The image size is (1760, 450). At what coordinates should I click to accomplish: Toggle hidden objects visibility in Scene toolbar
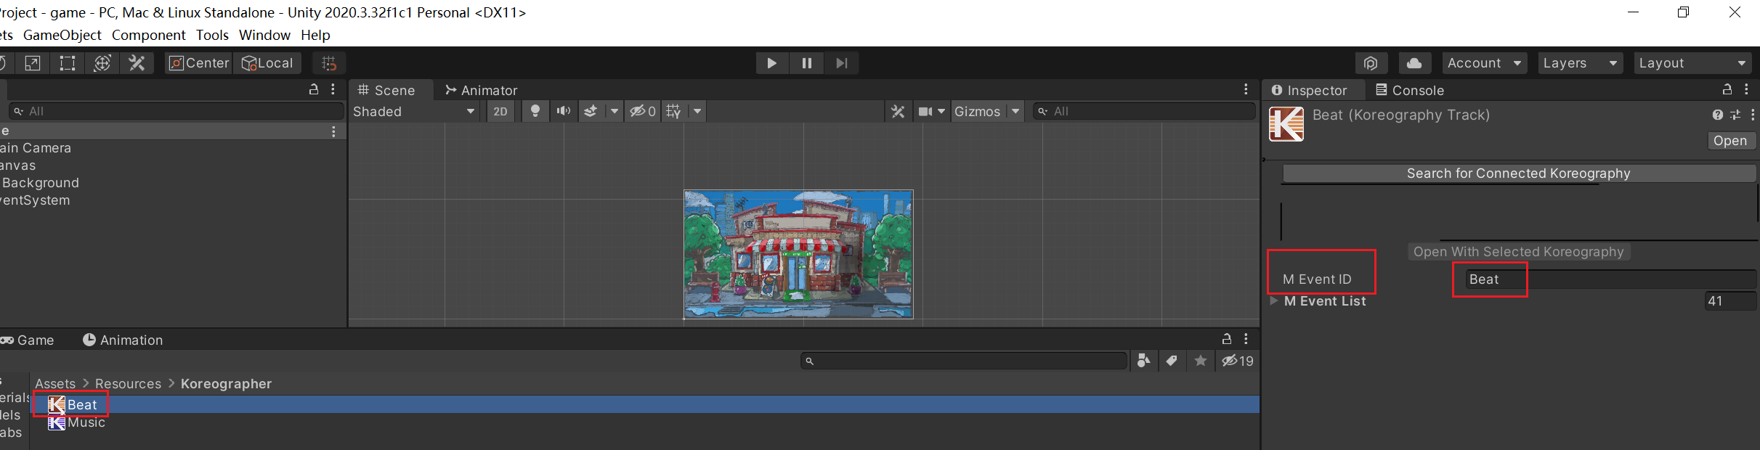pyautogui.click(x=643, y=111)
